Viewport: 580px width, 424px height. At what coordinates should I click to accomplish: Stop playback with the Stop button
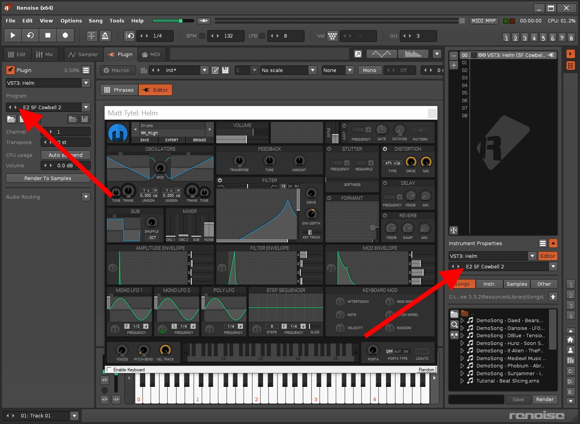point(48,35)
